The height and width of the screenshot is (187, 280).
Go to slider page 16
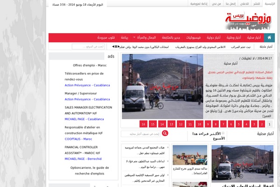point(143,124)
